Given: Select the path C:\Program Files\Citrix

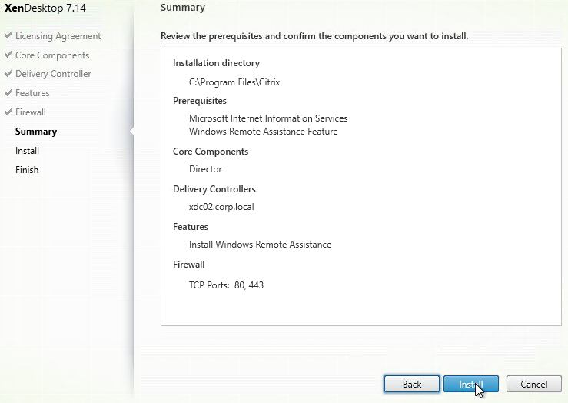Looking at the screenshot, I should pos(234,82).
